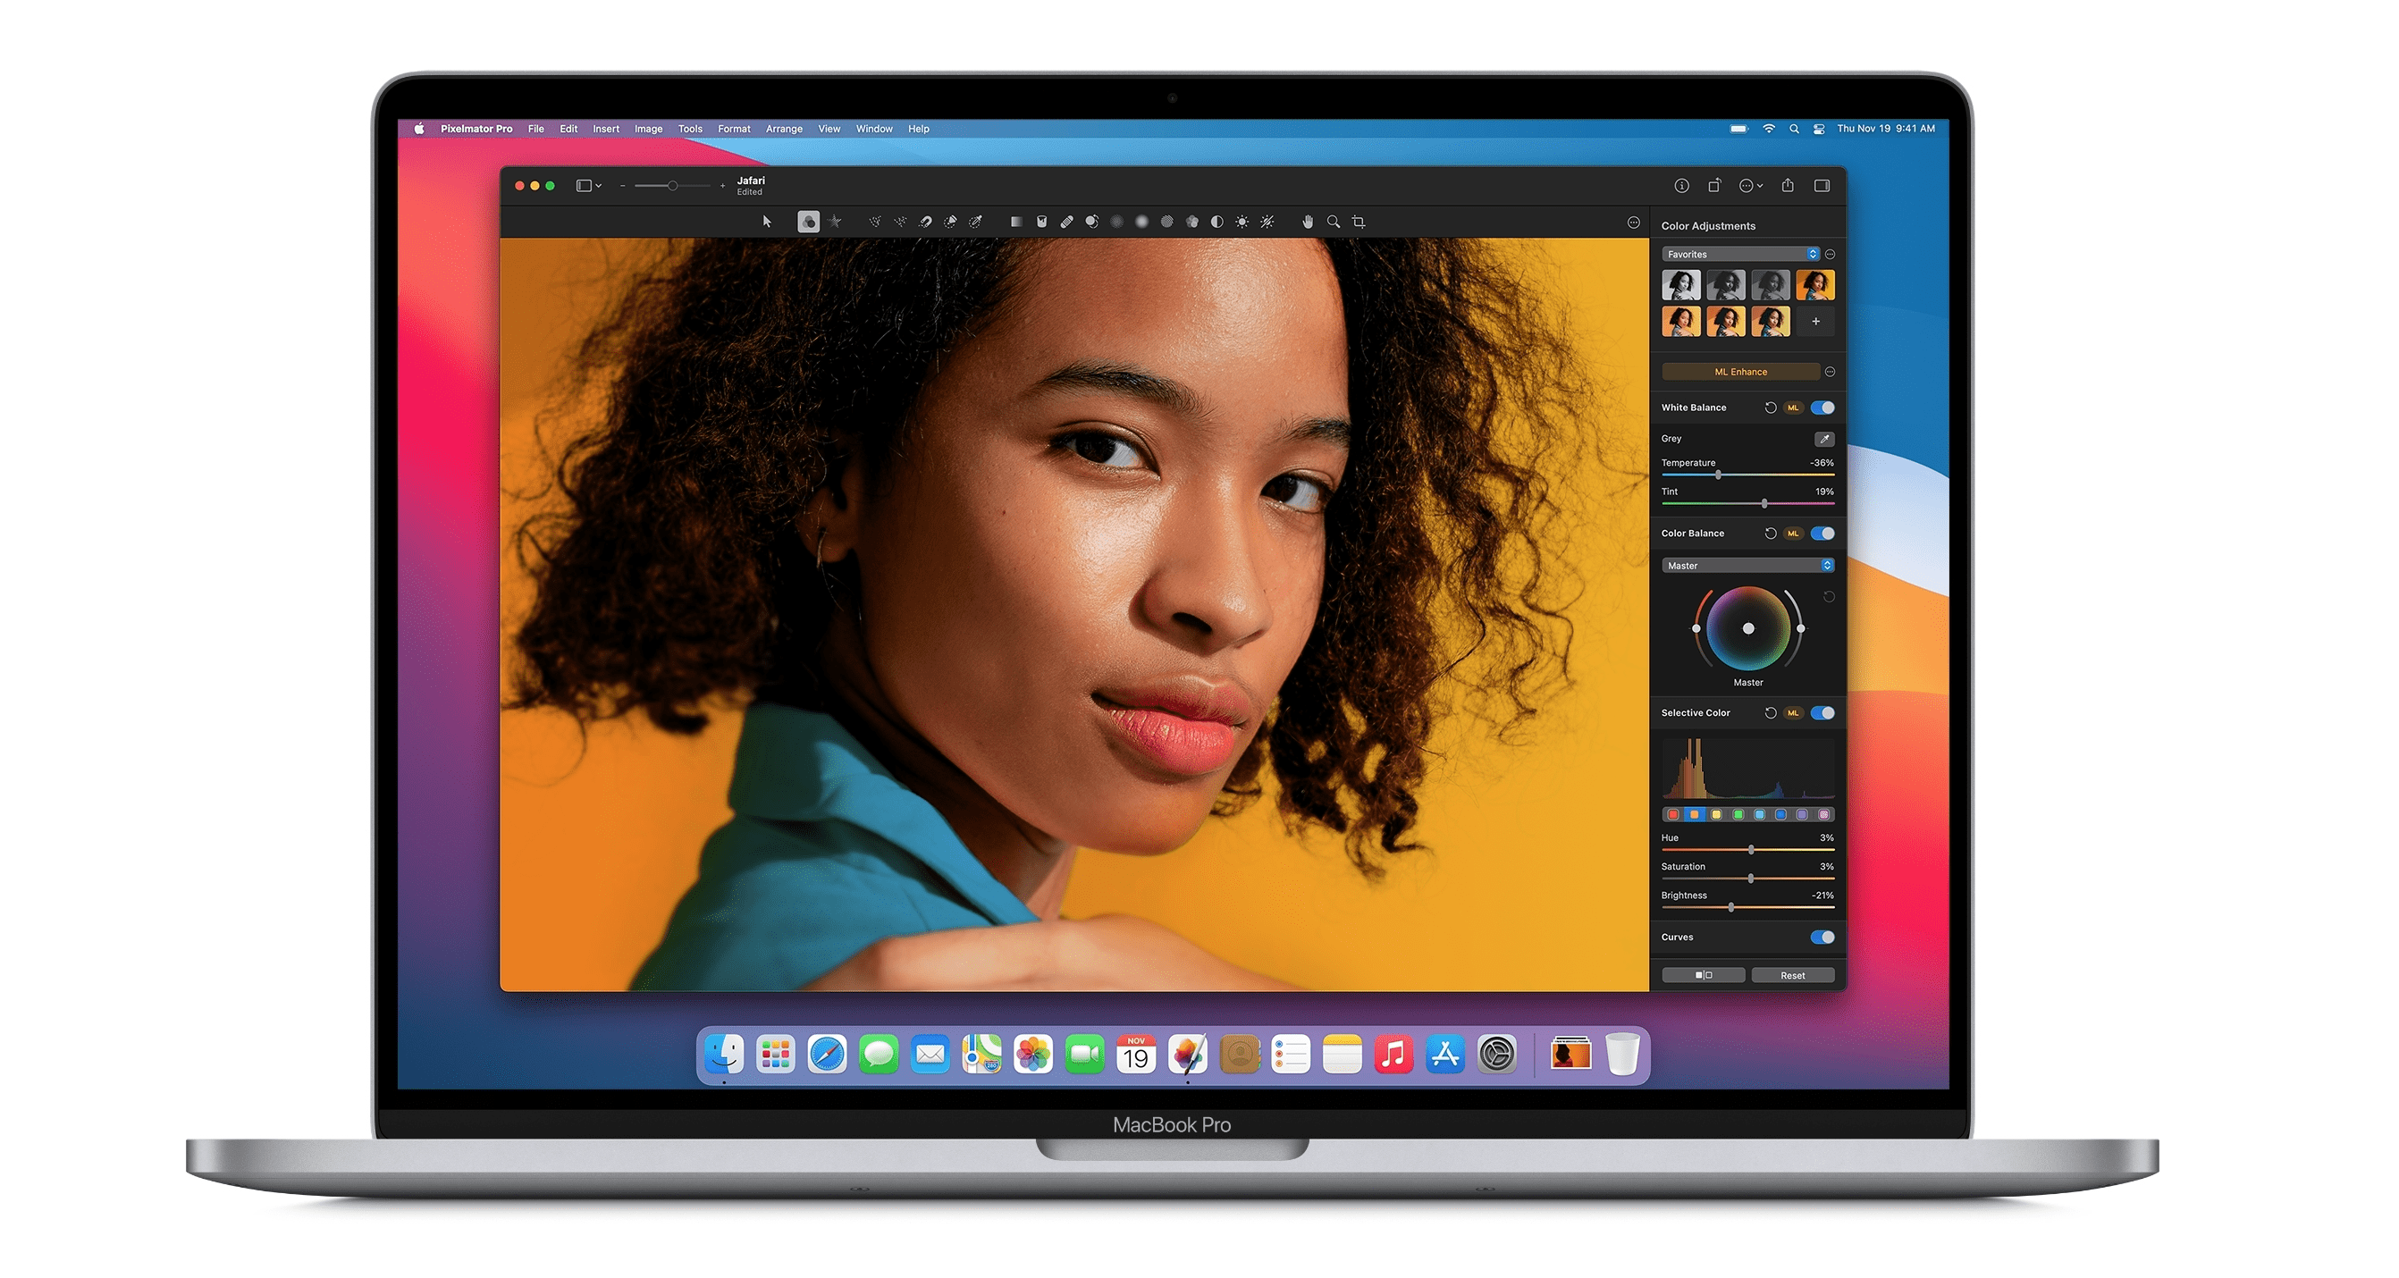The image size is (2399, 1278).
Task: Open the title bar ellipsis dropdown
Action: point(1751,186)
